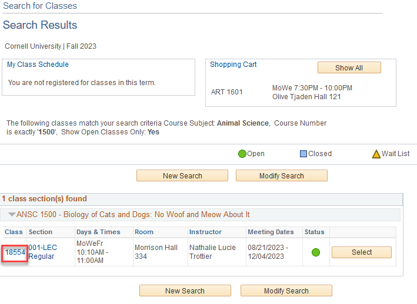Click the green open status circle in class row
This screenshot has width=417, height=304.
click(x=316, y=252)
